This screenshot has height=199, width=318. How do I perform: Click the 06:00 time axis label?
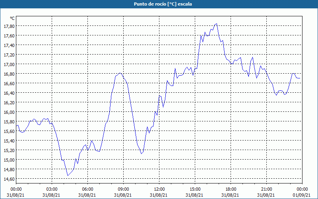pos(87,189)
